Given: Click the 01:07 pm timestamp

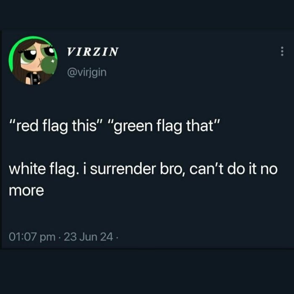Looking at the screenshot, I should coord(32,236).
